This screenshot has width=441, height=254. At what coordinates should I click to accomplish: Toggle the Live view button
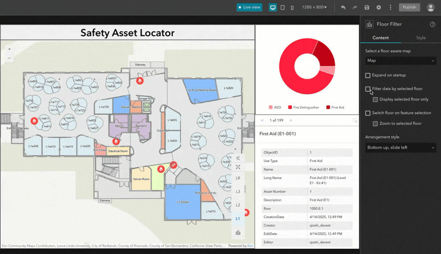[249, 7]
